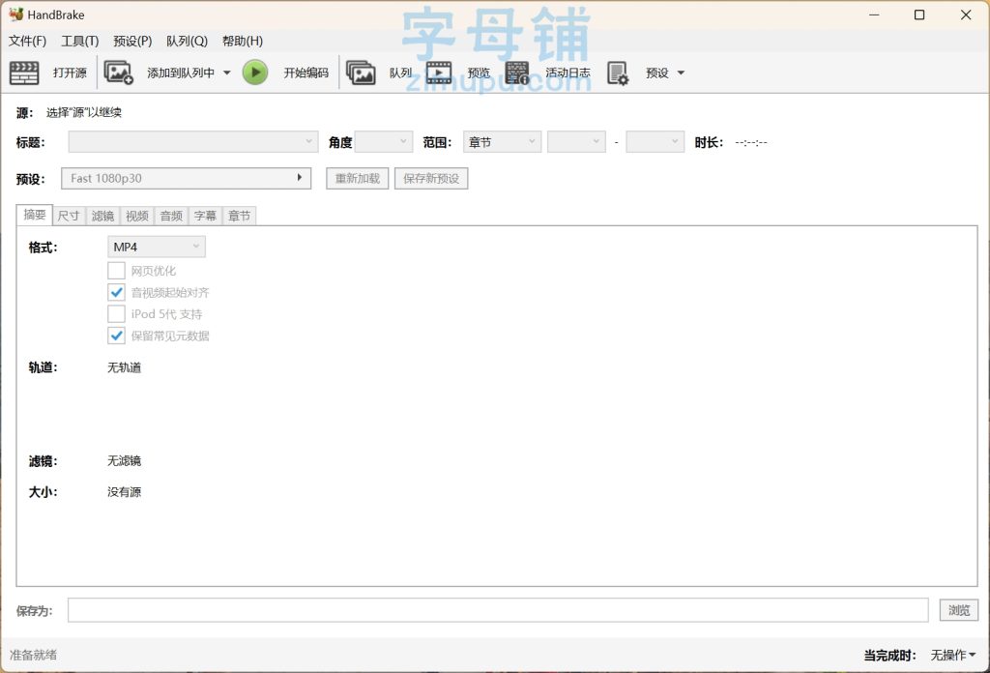Screen dimensions: 990x673
Task: Click the 无轨道 text
Action: [x=125, y=367]
